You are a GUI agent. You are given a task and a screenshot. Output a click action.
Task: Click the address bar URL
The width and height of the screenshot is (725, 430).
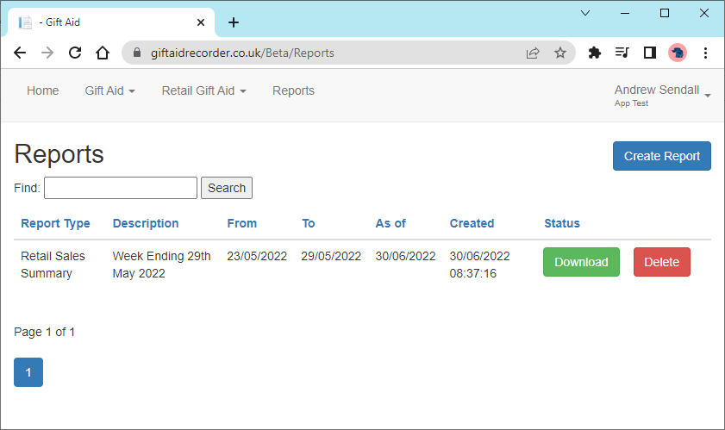pos(242,53)
